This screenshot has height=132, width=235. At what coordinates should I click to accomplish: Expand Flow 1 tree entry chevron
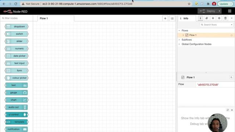[x=183, y=35]
